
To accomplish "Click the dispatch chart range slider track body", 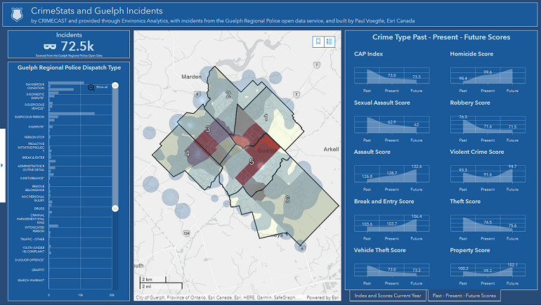I will pos(116,147).
